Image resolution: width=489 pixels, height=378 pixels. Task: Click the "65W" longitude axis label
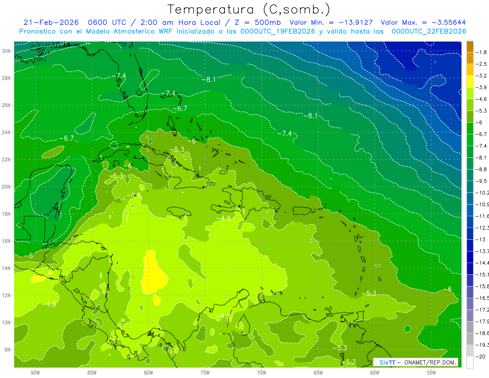pos(318,373)
